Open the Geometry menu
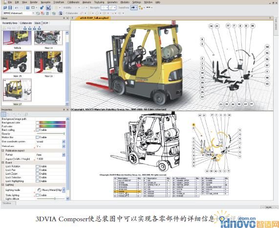 [112, 2]
